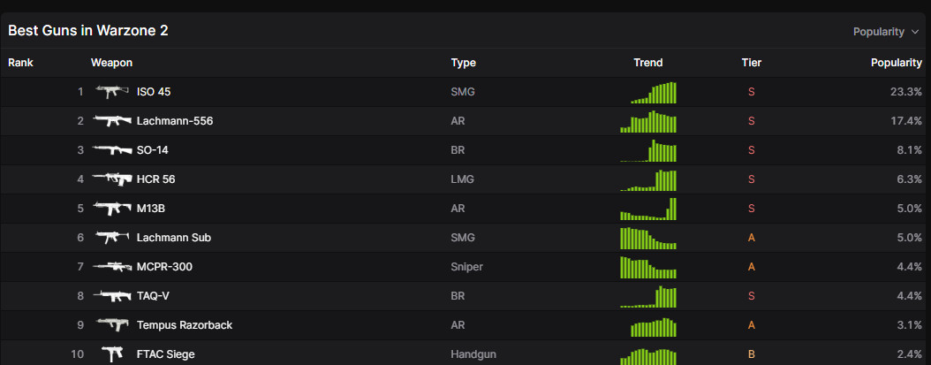Viewport: 931px width, 365px height.
Task: Select the M13B weapon icon
Action: click(x=112, y=209)
